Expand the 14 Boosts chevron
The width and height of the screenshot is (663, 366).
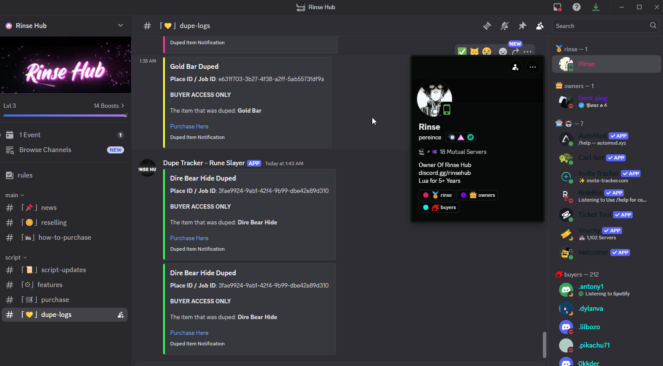(122, 106)
